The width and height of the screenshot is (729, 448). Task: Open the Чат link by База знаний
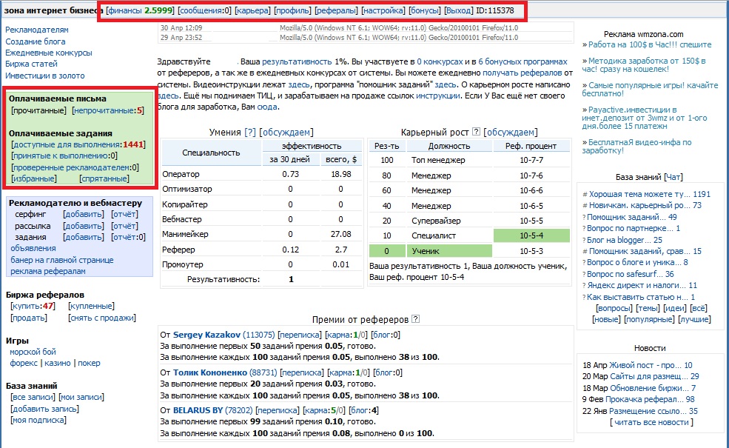pos(673,177)
